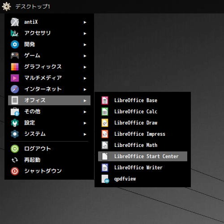
Task: Open the antiX menu entry
Action: [x=49, y=22]
